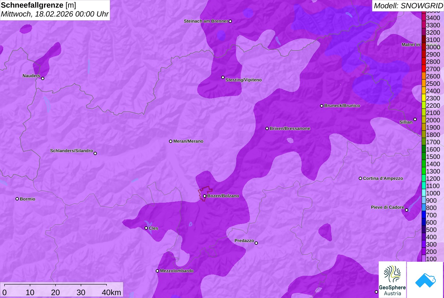
Task: Select the Sterzing/Vipiteno marker dot
Action: coord(223,77)
